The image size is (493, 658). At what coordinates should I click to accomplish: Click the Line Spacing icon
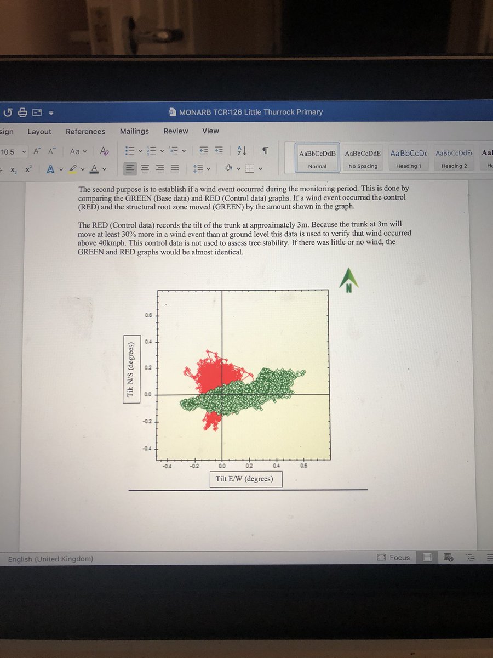[198, 168]
